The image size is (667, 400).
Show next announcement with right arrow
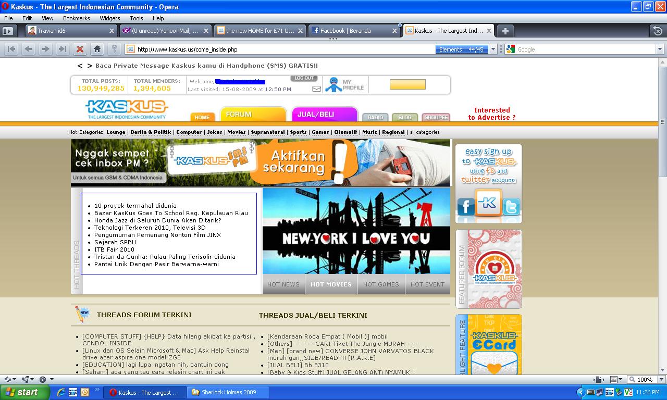click(90, 66)
